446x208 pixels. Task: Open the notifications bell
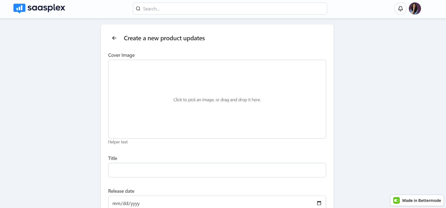400,9
